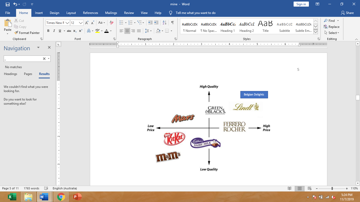Apply Heading 1 style
Viewport: 360px width, 202px height.
click(228, 27)
